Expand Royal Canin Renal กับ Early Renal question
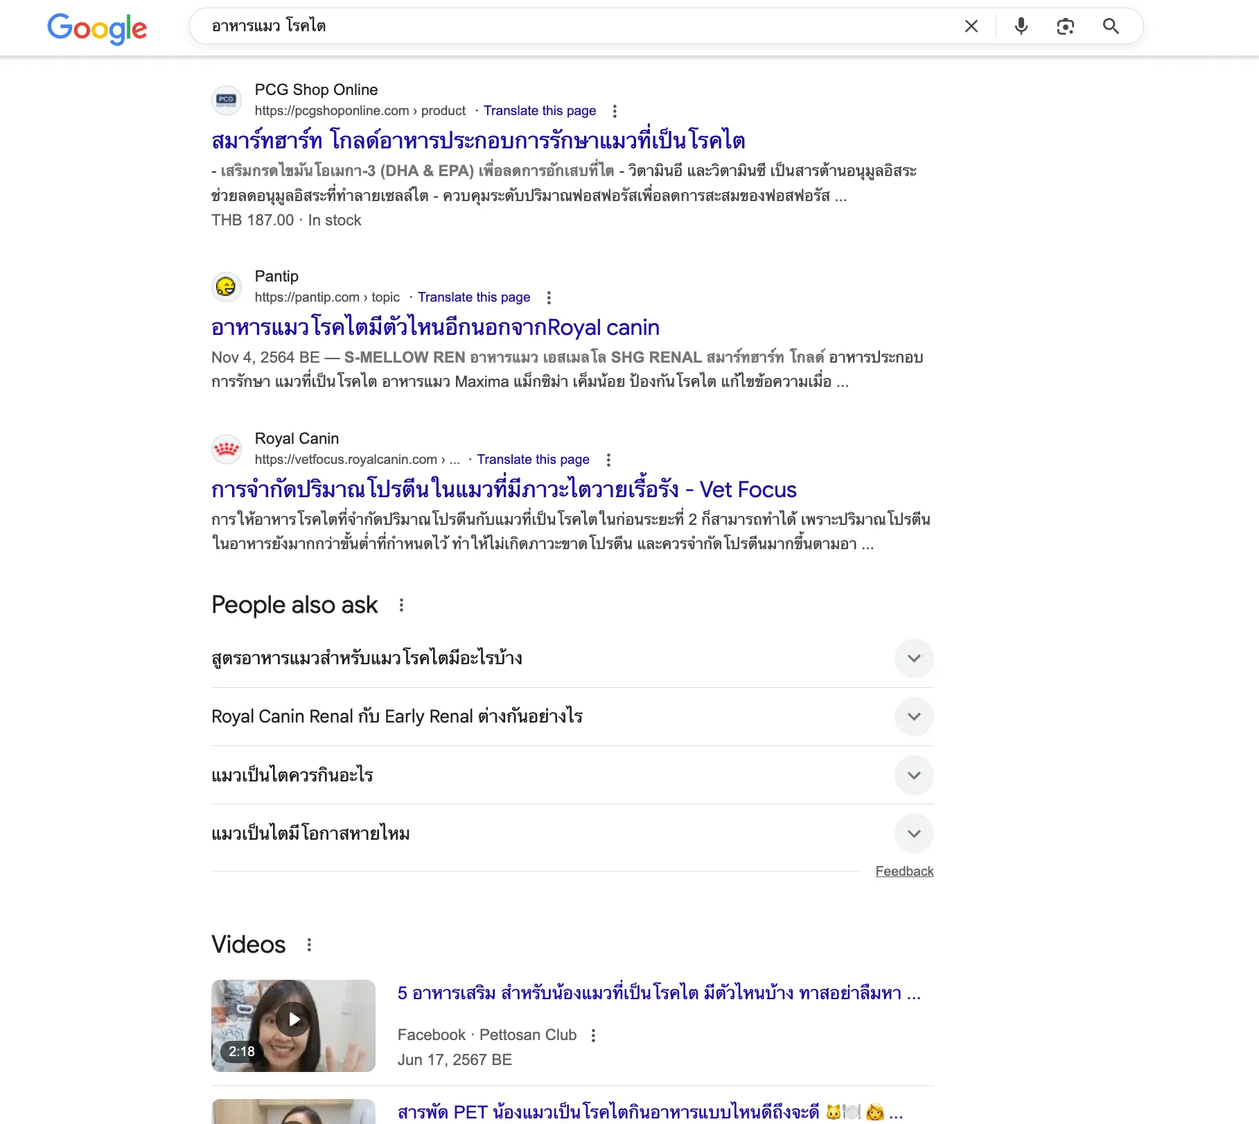This screenshot has width=1259, height=1124. coord(572,716)
